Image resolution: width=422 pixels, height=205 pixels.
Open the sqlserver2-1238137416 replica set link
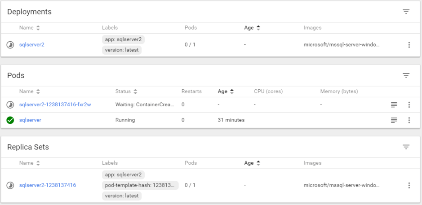tap(47, 185)
